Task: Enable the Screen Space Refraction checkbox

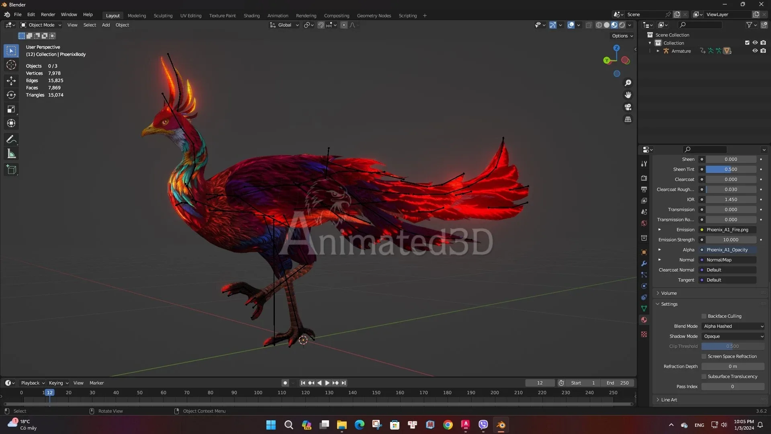Action: coord(704,356)
